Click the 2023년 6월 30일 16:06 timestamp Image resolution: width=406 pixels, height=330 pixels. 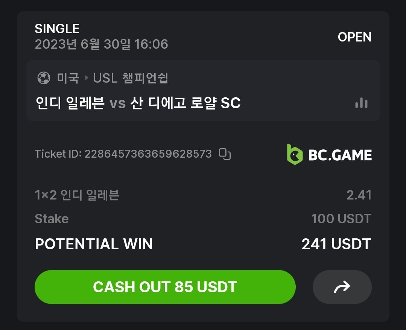(x=101, y=45)
